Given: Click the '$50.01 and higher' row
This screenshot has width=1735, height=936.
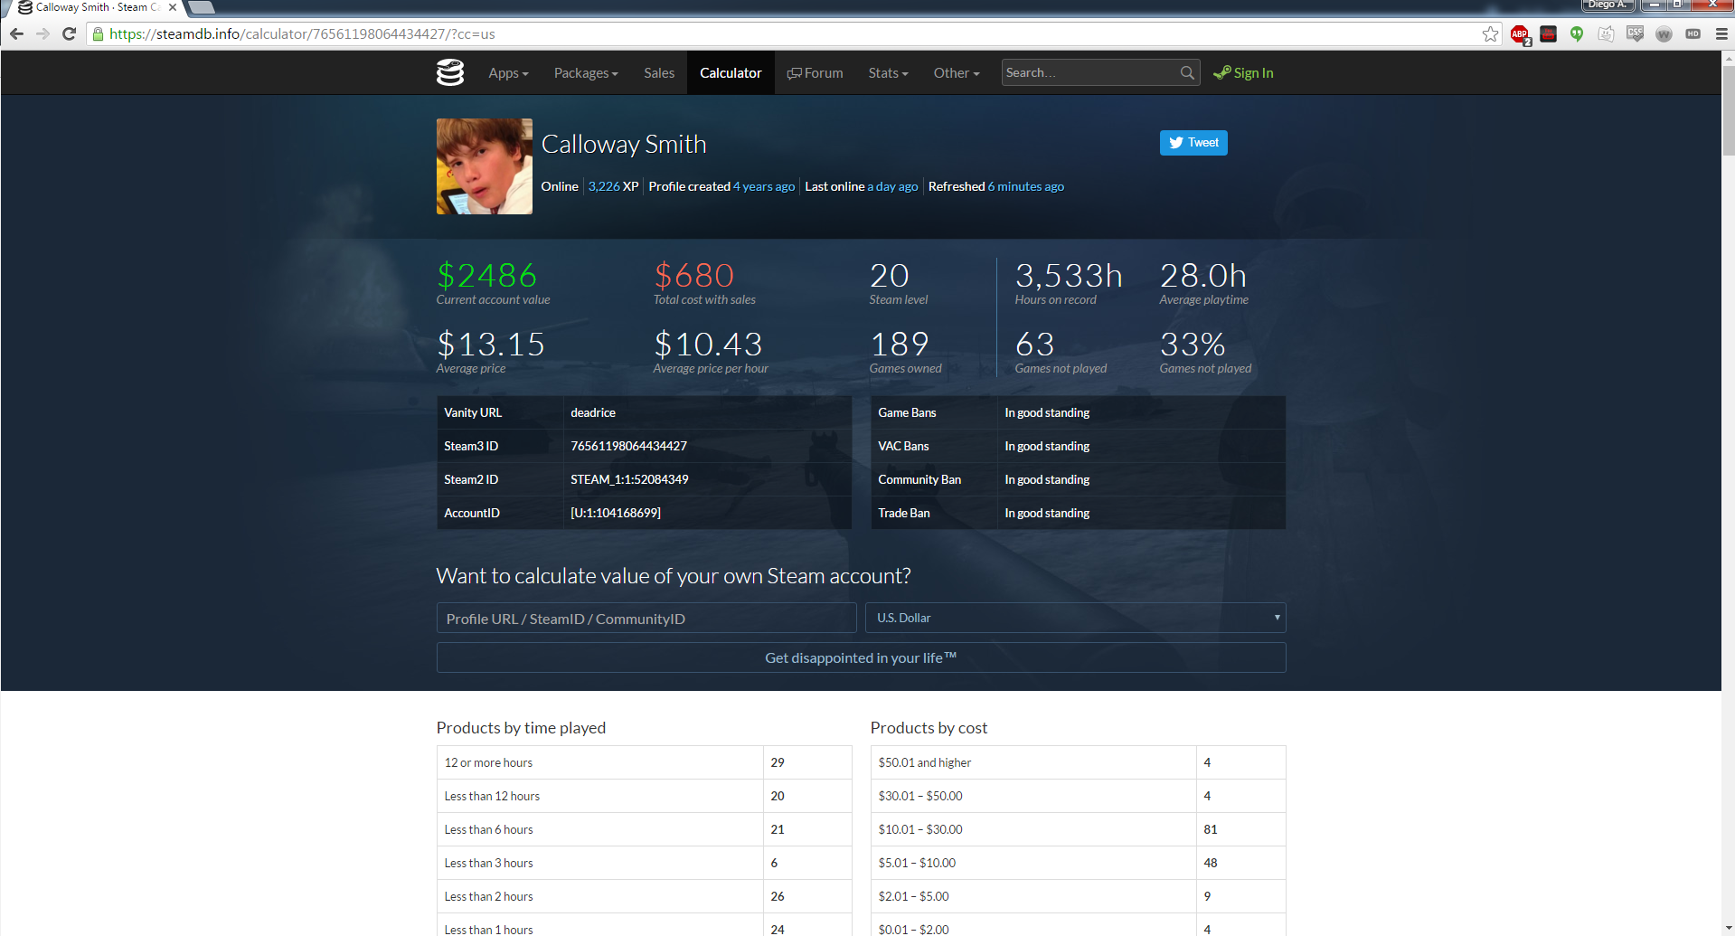Looking at the screenshot, I should pyautogui.click(x=1078, y=762).
